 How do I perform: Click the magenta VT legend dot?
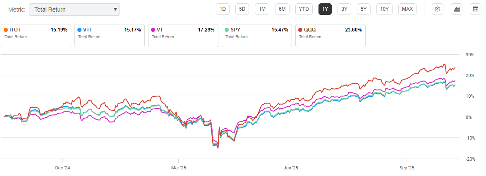pos(153,30)
